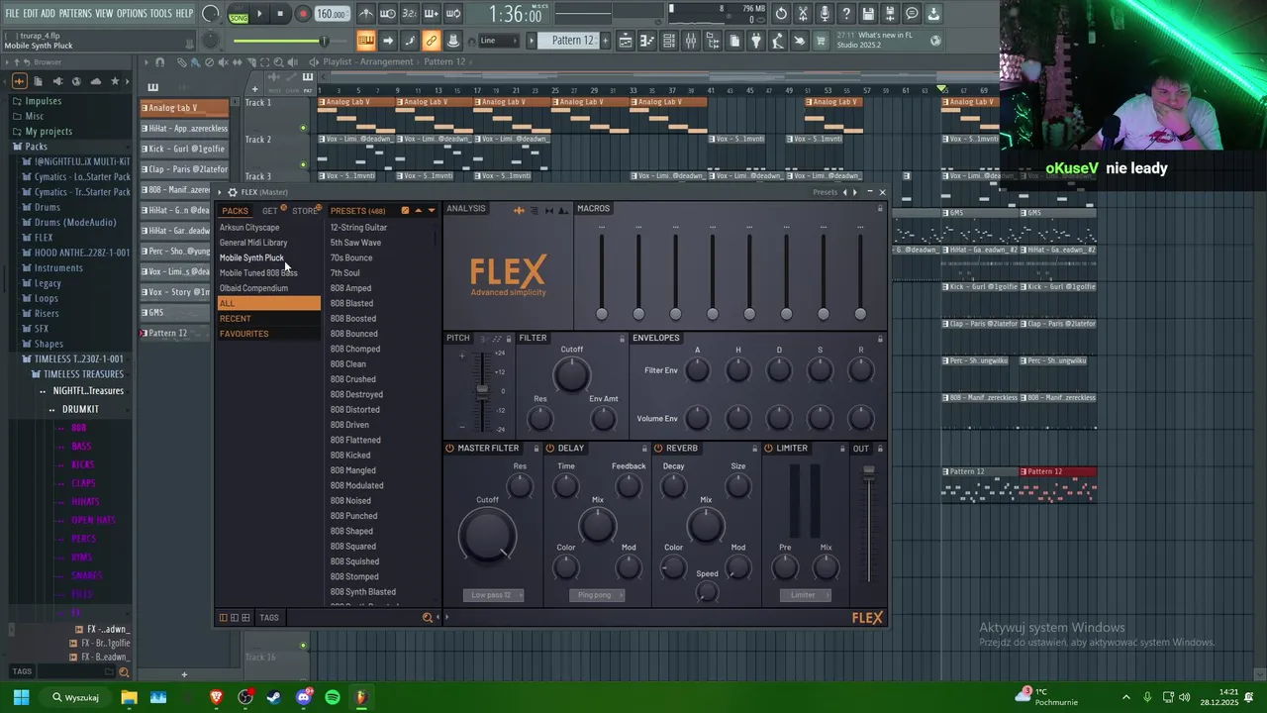Click the tempo 160.000 field
Screen dimensions: 1267x713
(x=332, y=14)
